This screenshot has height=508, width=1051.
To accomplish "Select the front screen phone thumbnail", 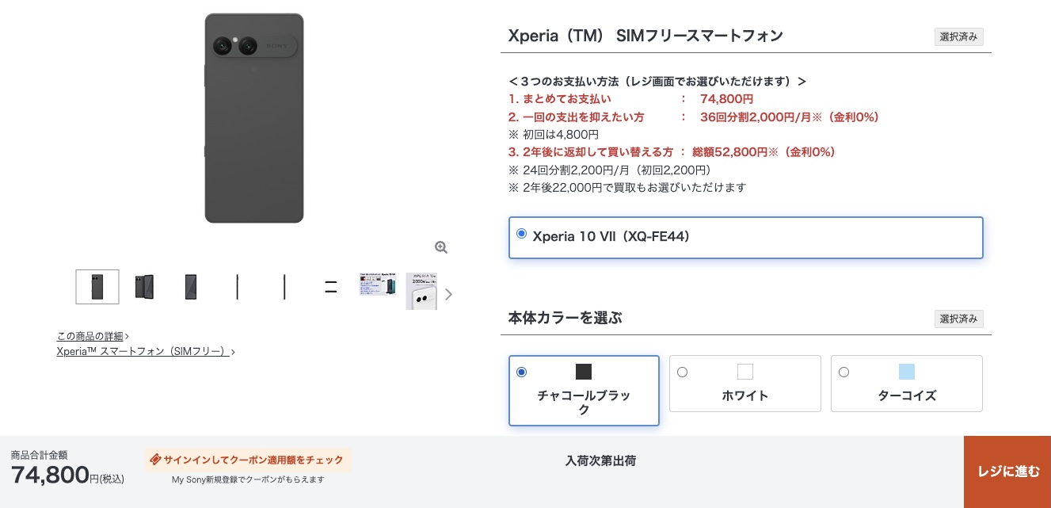I will 191,287.
